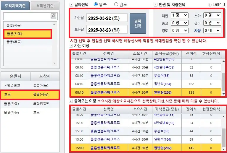Click return table scroll-down arrow
This screenshot has height=153, width=227.
click(223, 149)
